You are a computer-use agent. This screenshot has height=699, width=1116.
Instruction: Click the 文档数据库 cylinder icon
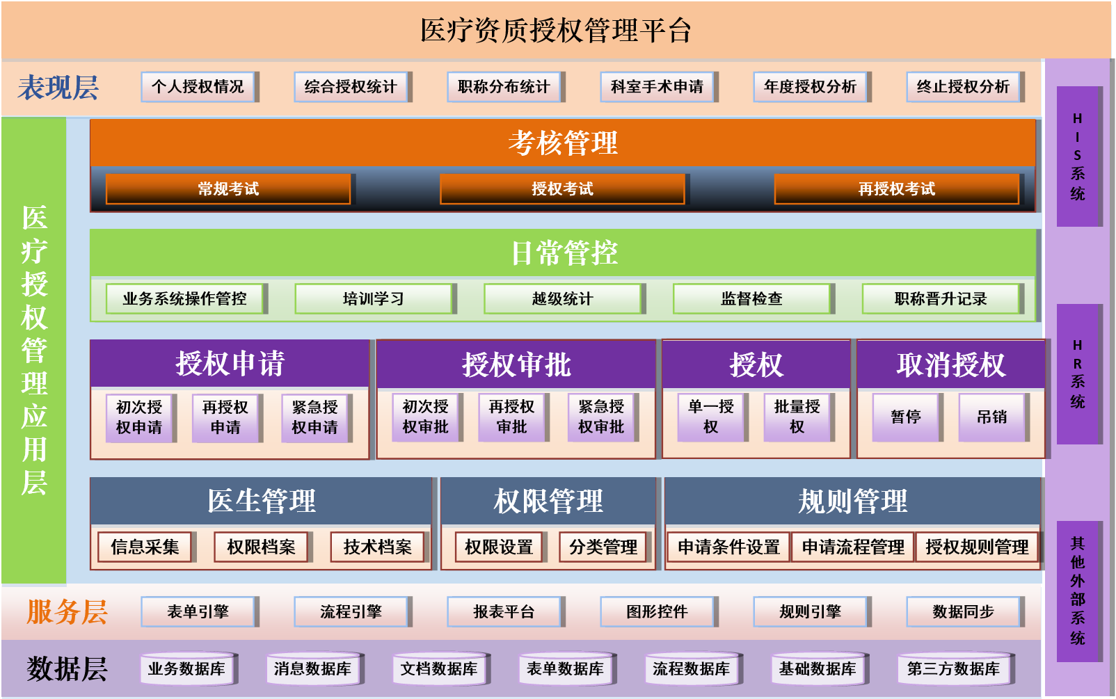439,669
